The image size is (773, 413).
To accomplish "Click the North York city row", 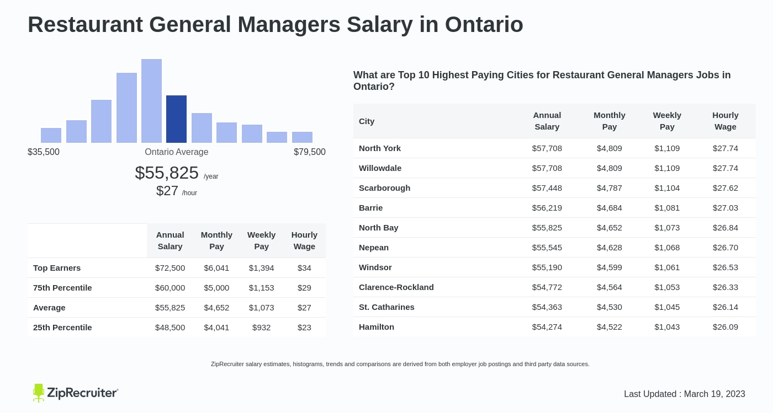I will point(555,148).
